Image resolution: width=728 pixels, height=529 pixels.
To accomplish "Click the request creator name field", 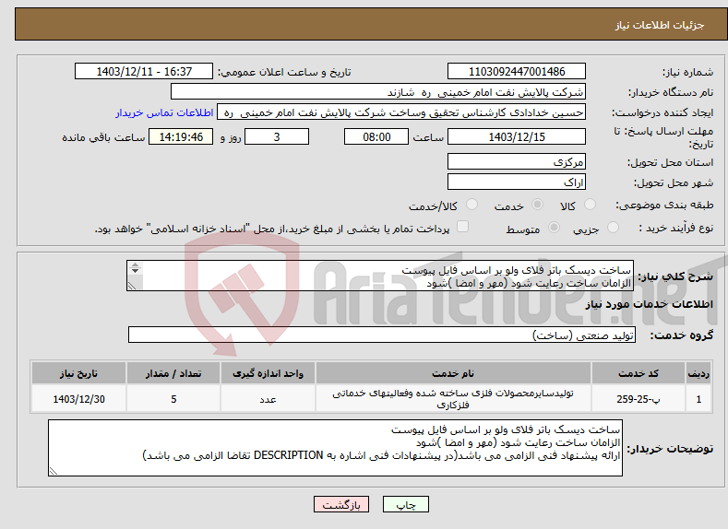I will pyautogui.click(x=401, y=112).
